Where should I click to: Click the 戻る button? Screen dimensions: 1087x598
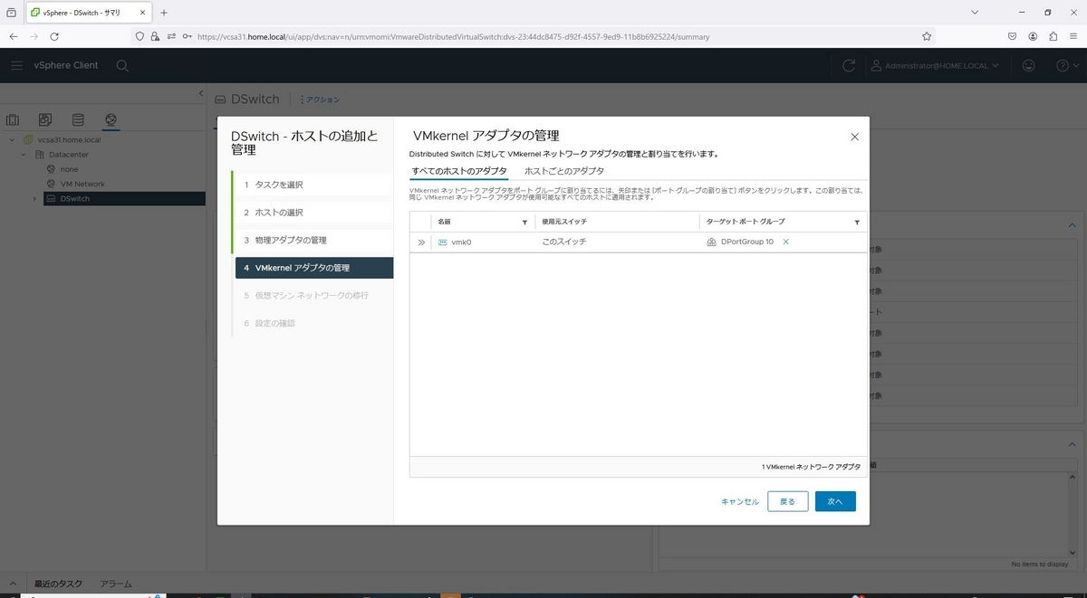coord(787,501)
